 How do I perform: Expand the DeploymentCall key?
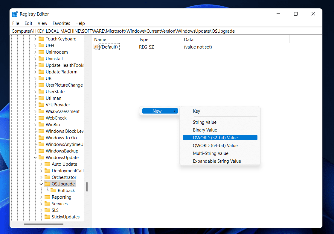(41, 171)
